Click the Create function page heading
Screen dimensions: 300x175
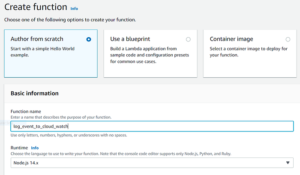point(36,7)
